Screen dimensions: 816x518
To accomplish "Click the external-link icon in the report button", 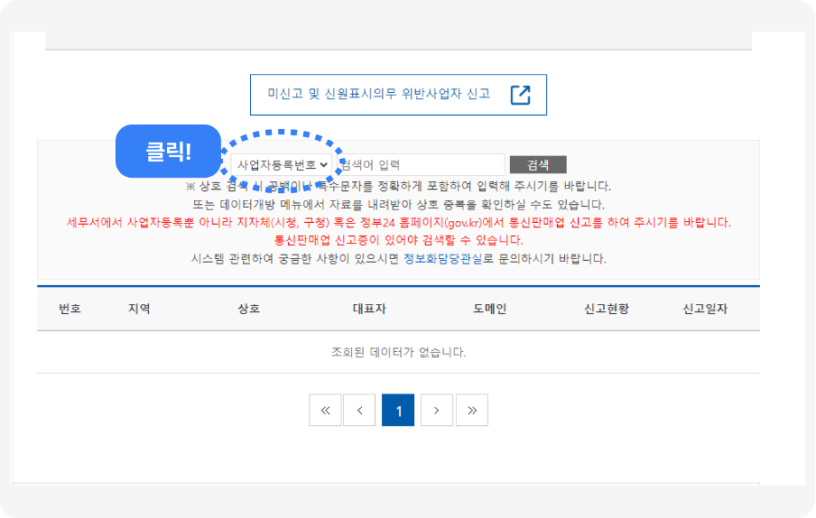I will pyautogui.click(x=521, y=95).
